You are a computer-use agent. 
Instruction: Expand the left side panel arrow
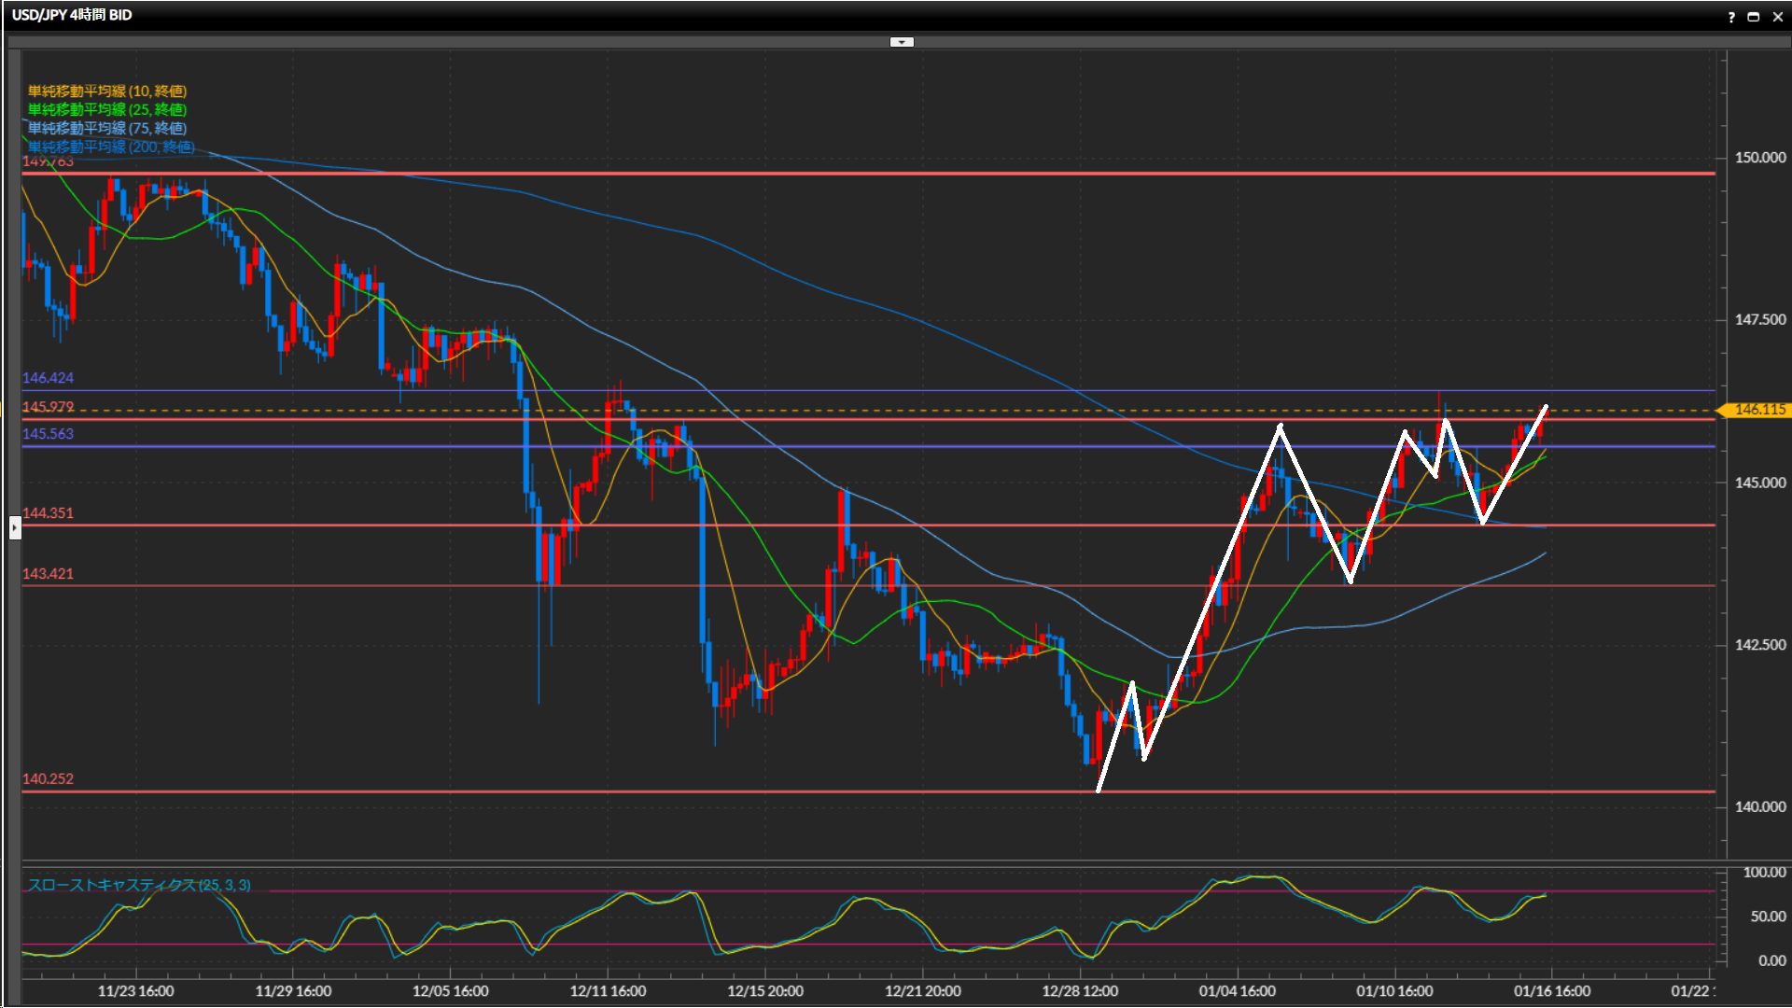[15, 528]
